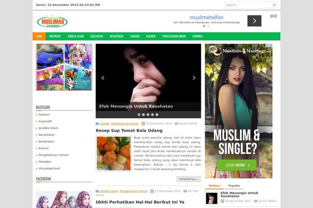Click the Kuliner tag on the Resep Sup post
313x208 pixels.
coord(105,124)
